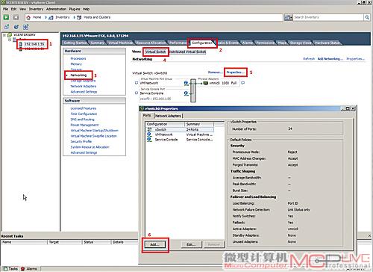Image resolution: width=373 pixels, height=272 pixels.
Task: Click the Edit... button in dialog
Action: [x=191, y=244]
